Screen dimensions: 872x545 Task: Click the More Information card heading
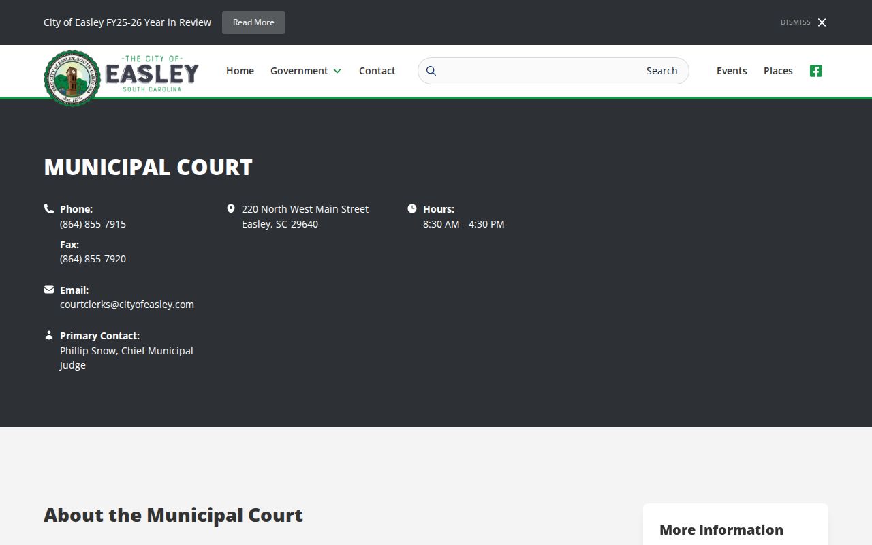click(x=721, y=530)
